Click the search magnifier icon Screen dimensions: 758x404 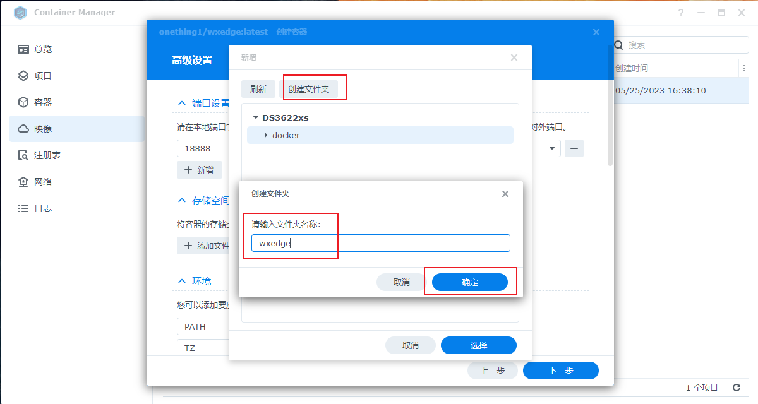tap(618, 45)
